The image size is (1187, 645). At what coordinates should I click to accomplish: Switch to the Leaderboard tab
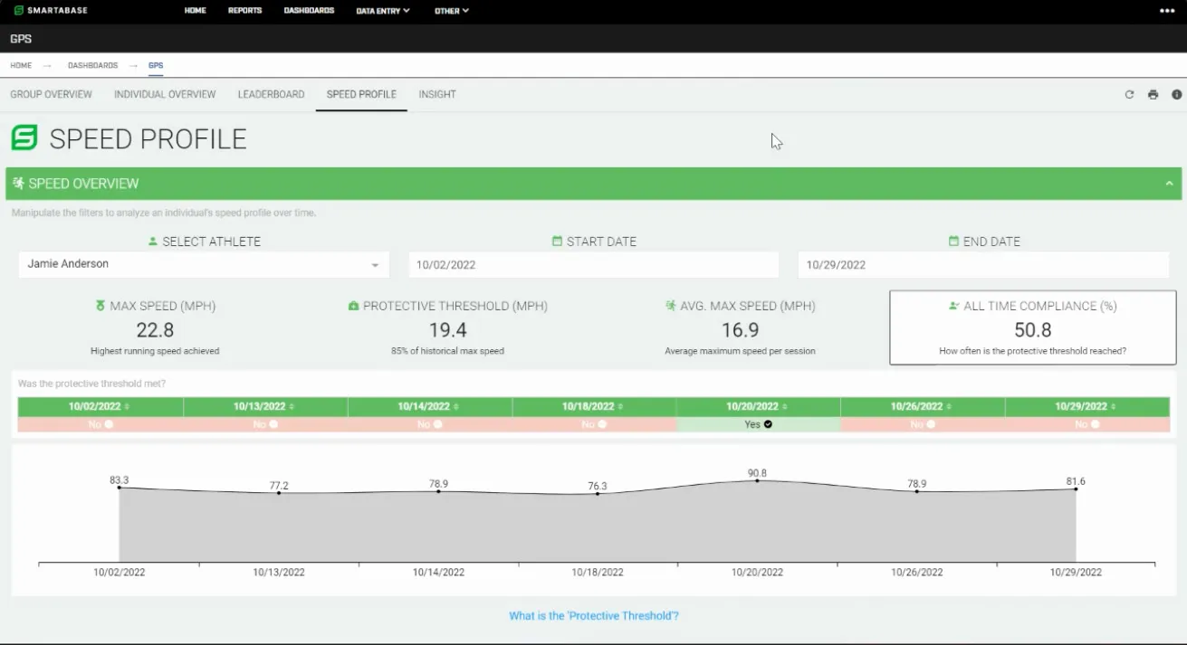click(271, 94)
